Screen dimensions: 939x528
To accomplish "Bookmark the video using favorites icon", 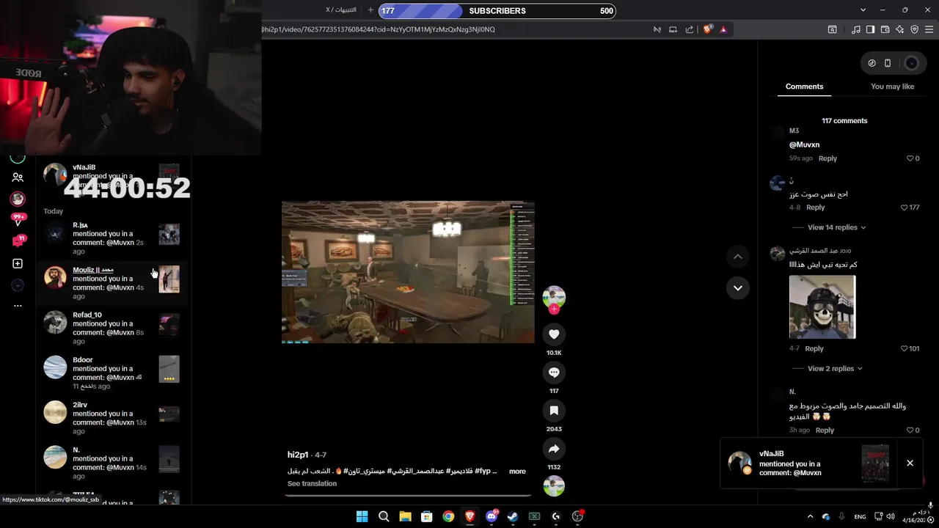I will (554, 411).
